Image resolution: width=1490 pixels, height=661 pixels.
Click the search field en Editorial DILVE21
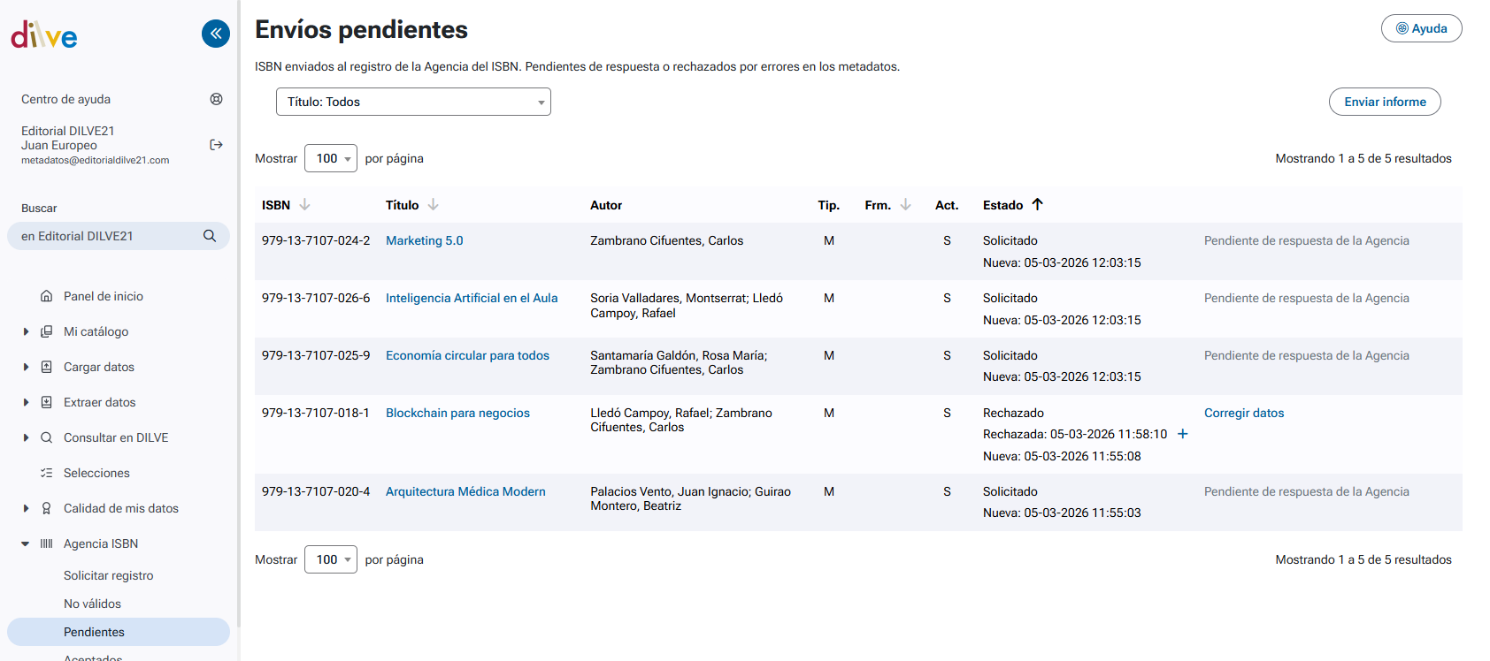point(106,236)
